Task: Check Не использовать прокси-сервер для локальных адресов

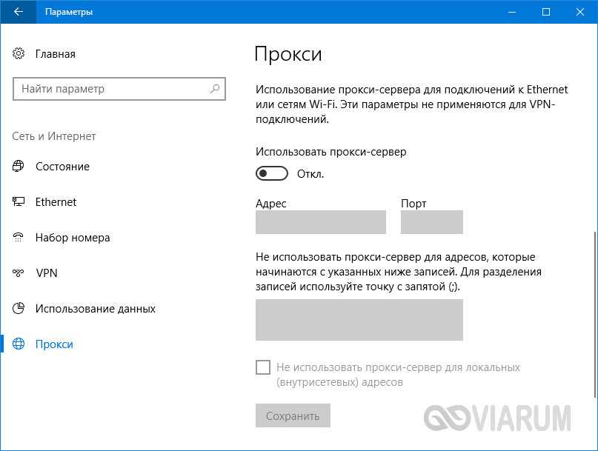Action: pos(263,367)
